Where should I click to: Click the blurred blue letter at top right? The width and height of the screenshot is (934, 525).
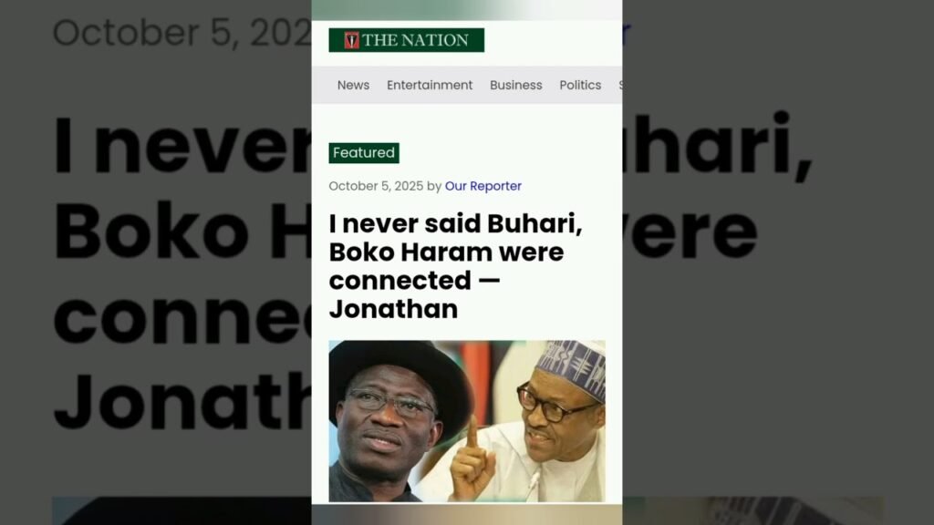tap(626, 34)
